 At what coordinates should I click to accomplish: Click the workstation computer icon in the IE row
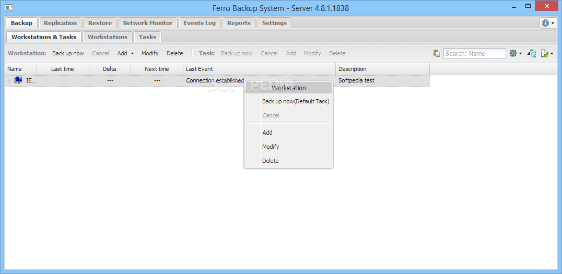pos(18,80)
